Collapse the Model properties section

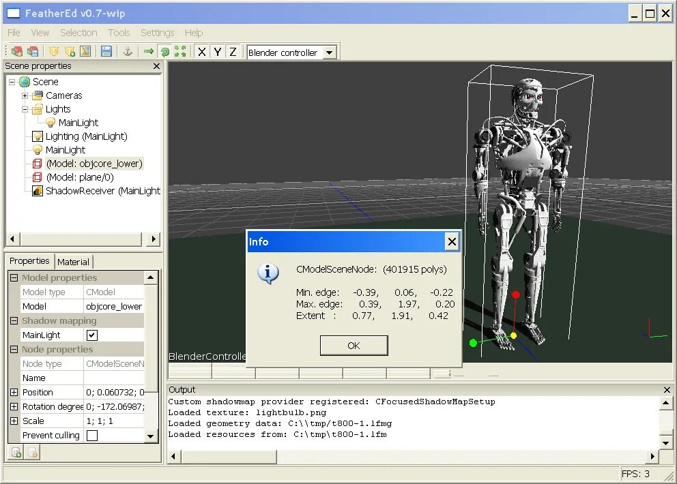coord(14,278)
